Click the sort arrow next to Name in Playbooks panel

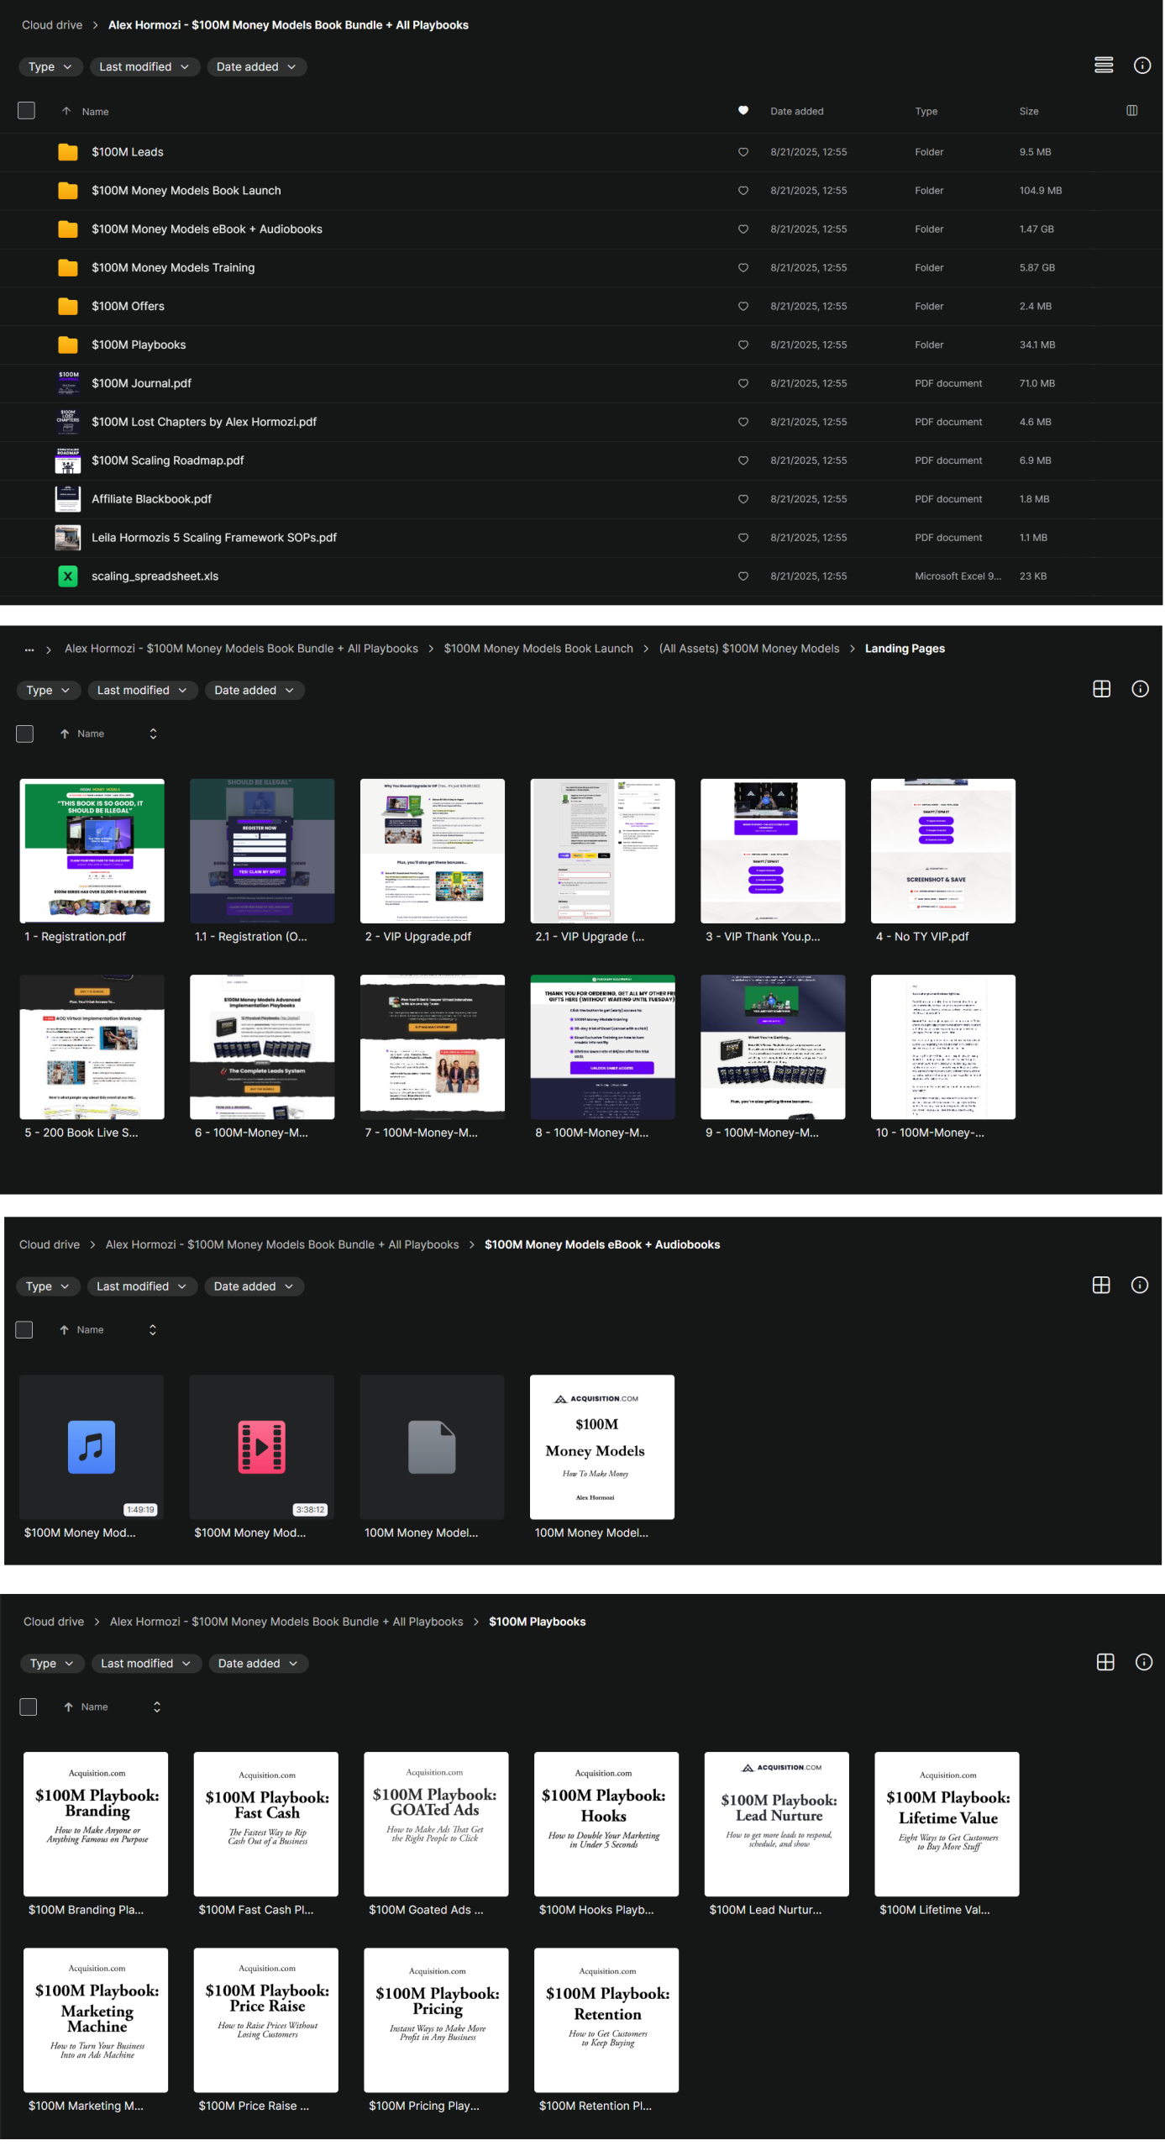[x=69, y=1707]
